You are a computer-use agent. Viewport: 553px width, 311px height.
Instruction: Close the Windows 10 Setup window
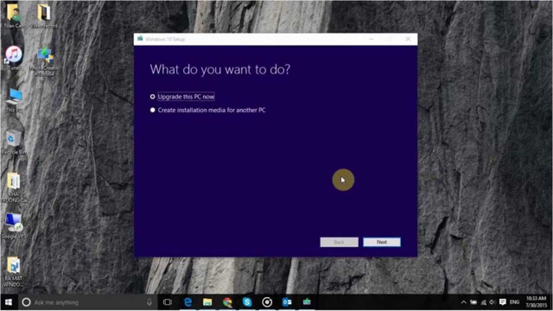(x=408, y=39)
